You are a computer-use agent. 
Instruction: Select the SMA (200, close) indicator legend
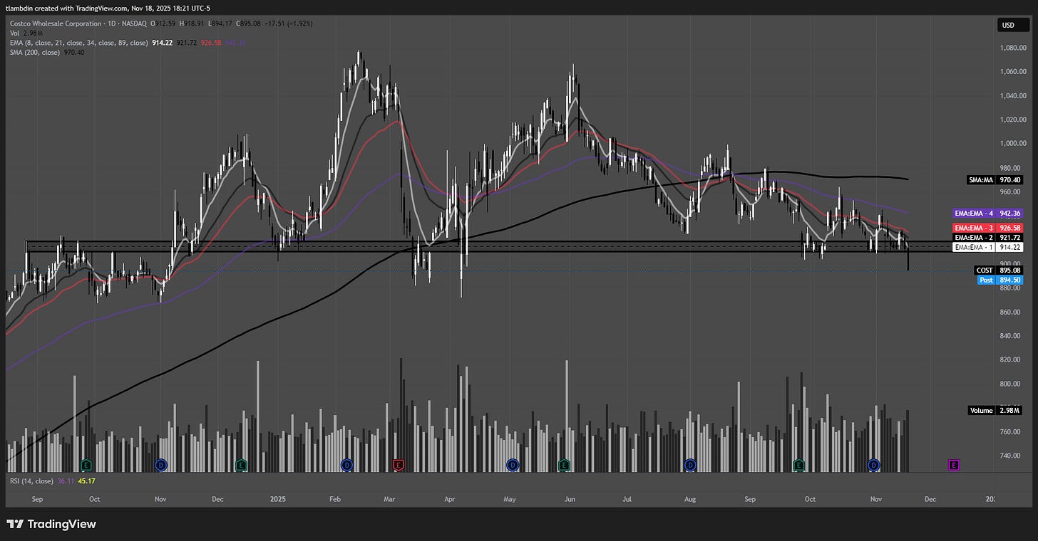coord(34,52)
